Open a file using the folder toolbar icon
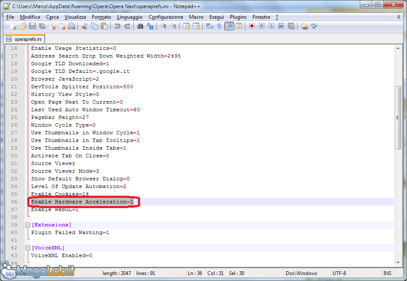The image size is (407, 281). click(x=23, y=26)
